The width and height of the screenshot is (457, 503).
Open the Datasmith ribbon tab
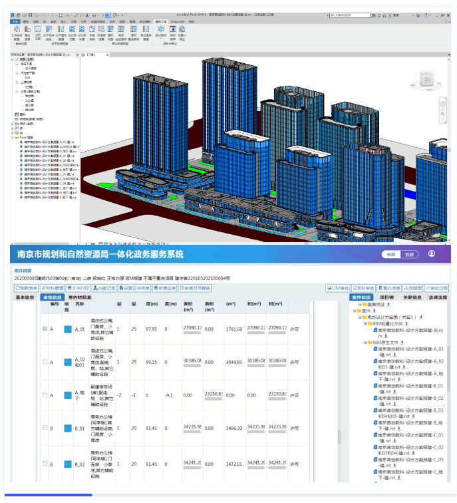pos(178,22)
